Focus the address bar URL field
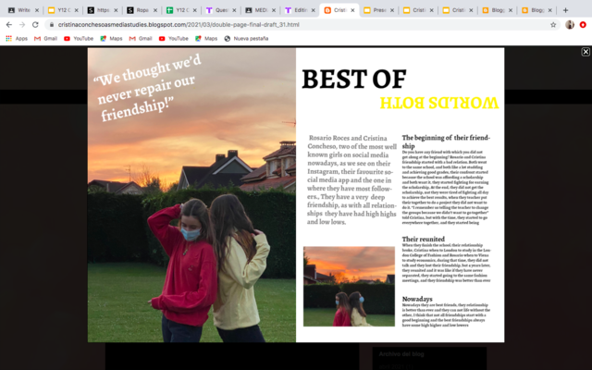 pyautogui.click(x=298, y=25)
